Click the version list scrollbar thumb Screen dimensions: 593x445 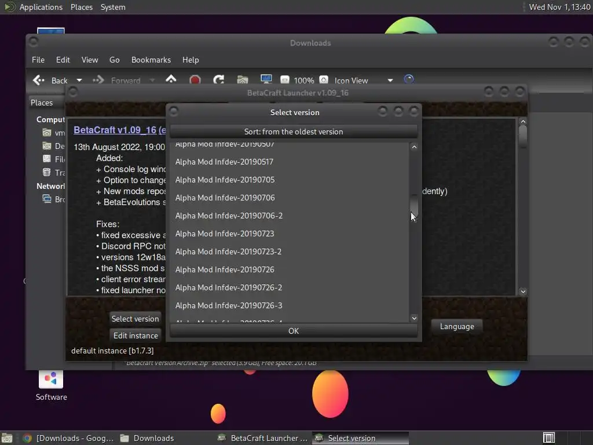point(414,206)
